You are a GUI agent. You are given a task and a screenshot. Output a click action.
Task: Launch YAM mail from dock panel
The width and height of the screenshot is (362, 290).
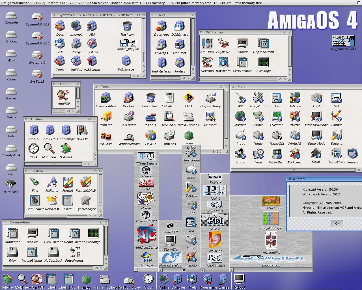pos(146,183)
